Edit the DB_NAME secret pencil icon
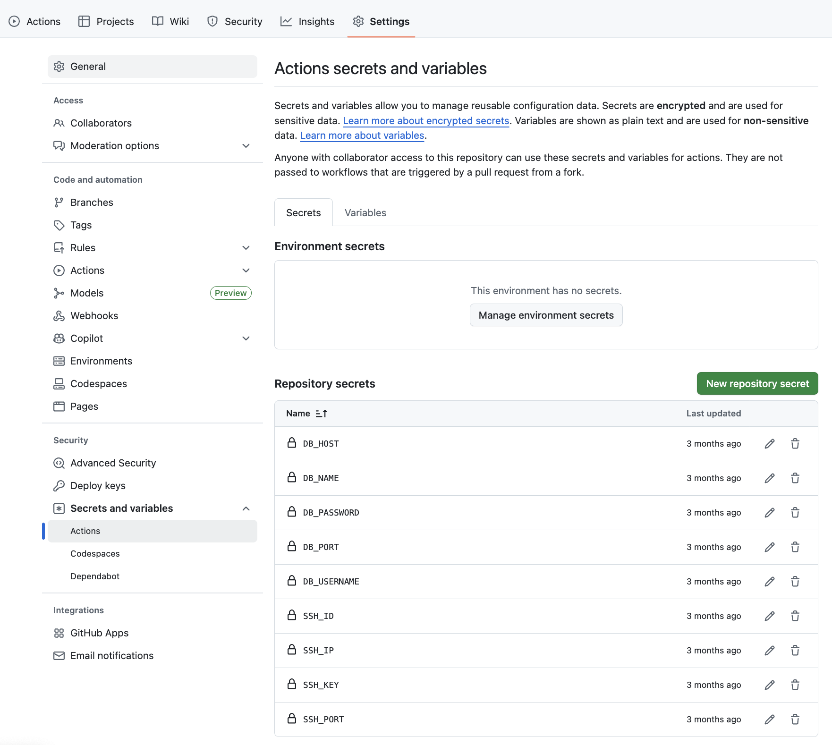 [x=770, y=478]
